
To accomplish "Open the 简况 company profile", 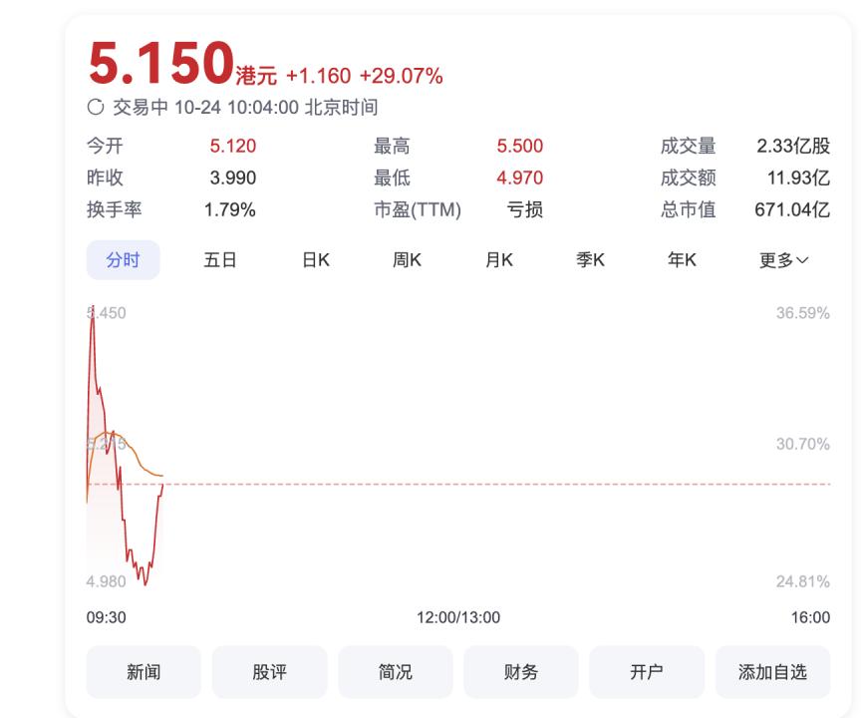I will (x=395, y=672).
